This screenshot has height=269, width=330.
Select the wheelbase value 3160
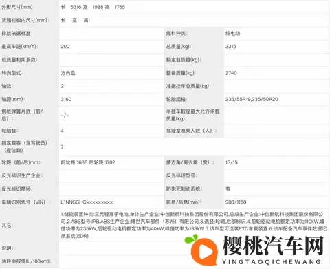click(66, 99)
